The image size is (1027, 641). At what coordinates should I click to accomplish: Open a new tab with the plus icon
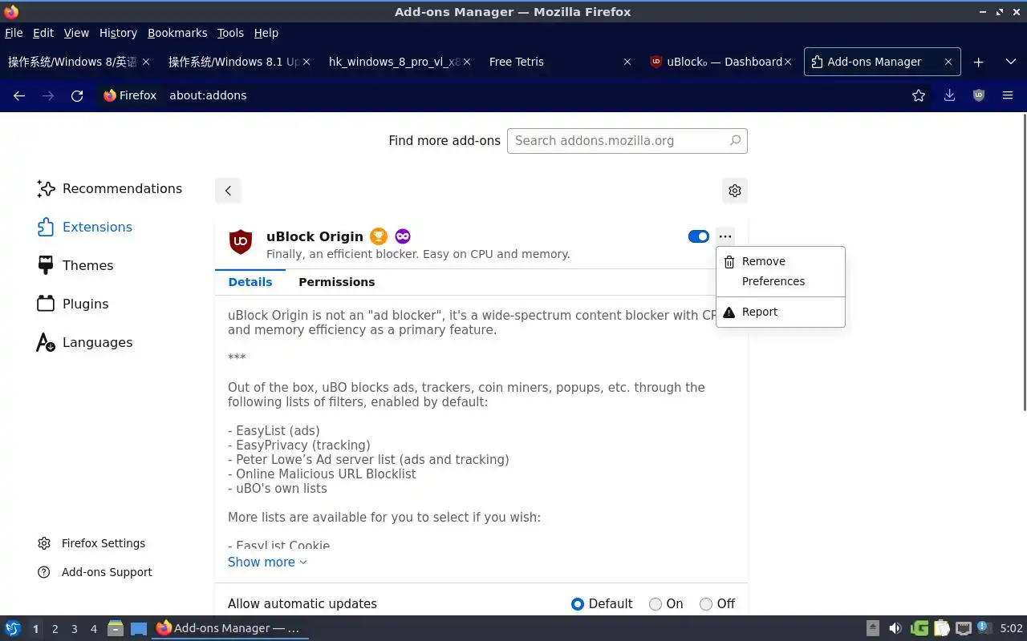coord(978,62)
